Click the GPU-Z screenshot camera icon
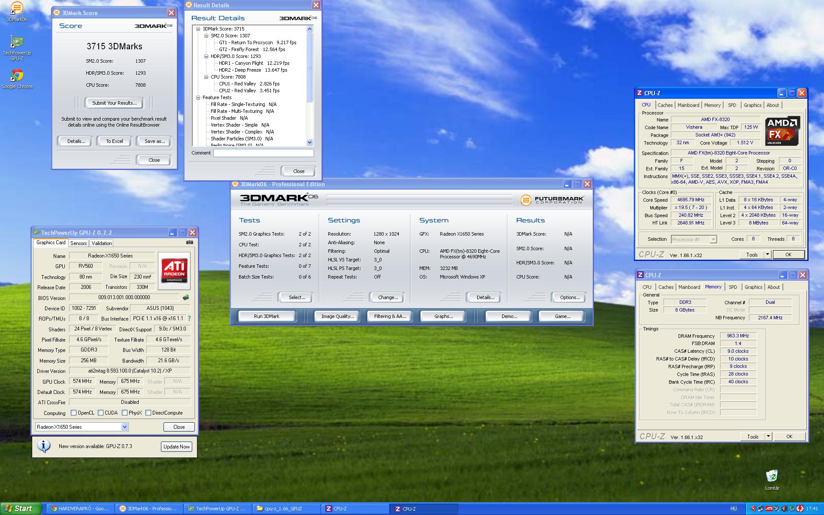 [x=189, y=242]
